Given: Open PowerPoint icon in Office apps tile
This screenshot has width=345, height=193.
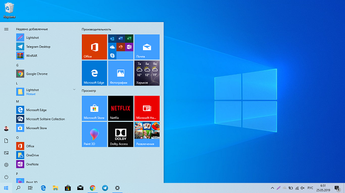Looking at the screenshot, I should 121,47.
